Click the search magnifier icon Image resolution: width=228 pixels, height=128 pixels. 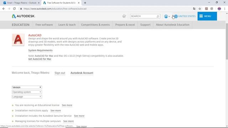click(158, 16)
